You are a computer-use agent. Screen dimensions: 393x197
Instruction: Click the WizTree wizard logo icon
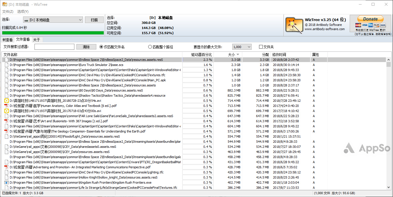click(294, 26)
